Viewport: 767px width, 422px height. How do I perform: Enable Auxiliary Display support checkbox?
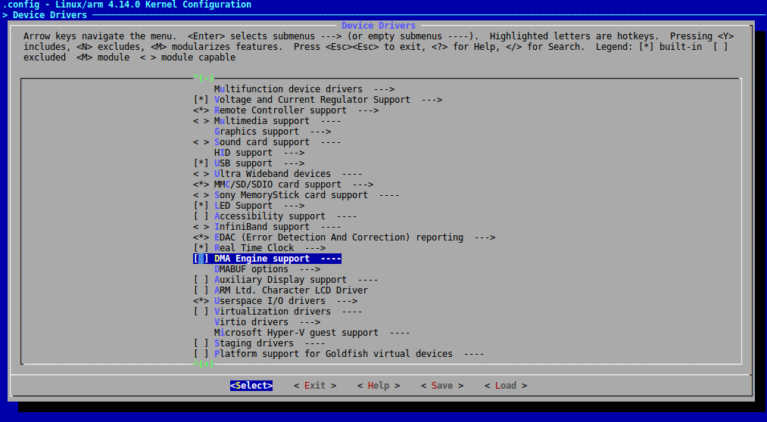pos(201,279)
